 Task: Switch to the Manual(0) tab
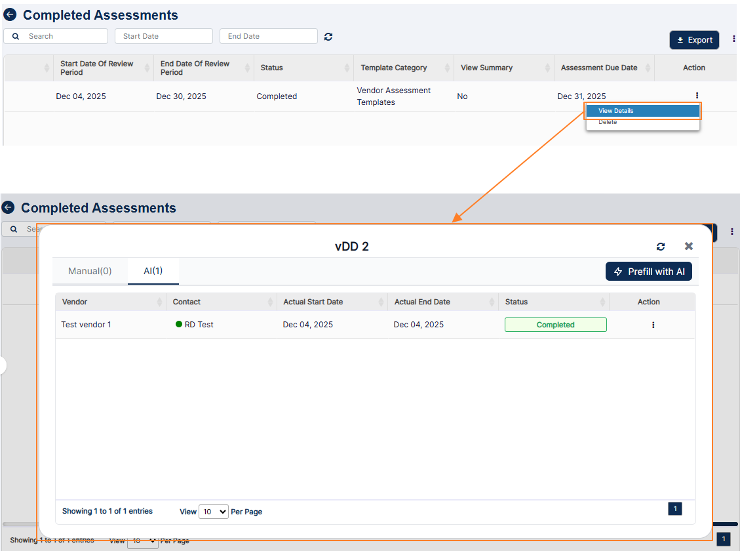click(90, 270)
